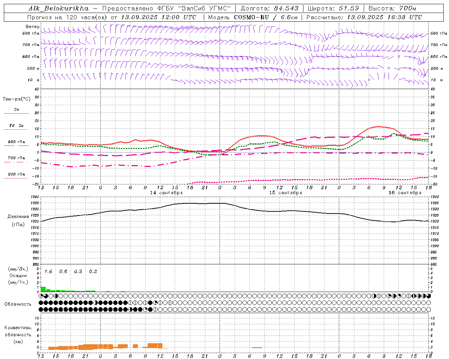449x359 pixels.
Task: Click the left '500 м' wind level label
Action: (x=33, y=69)
